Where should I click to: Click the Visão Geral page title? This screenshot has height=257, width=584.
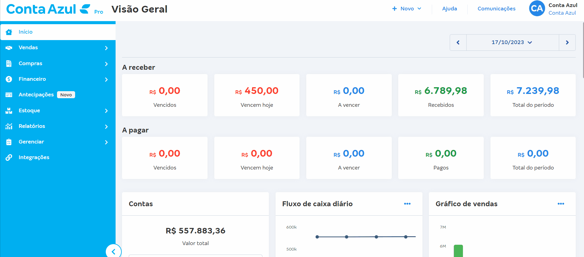[x=139, y=9]
